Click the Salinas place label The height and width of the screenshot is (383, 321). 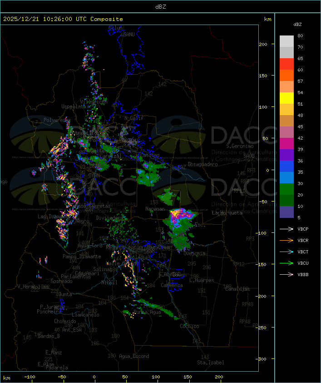coord(103,269)
